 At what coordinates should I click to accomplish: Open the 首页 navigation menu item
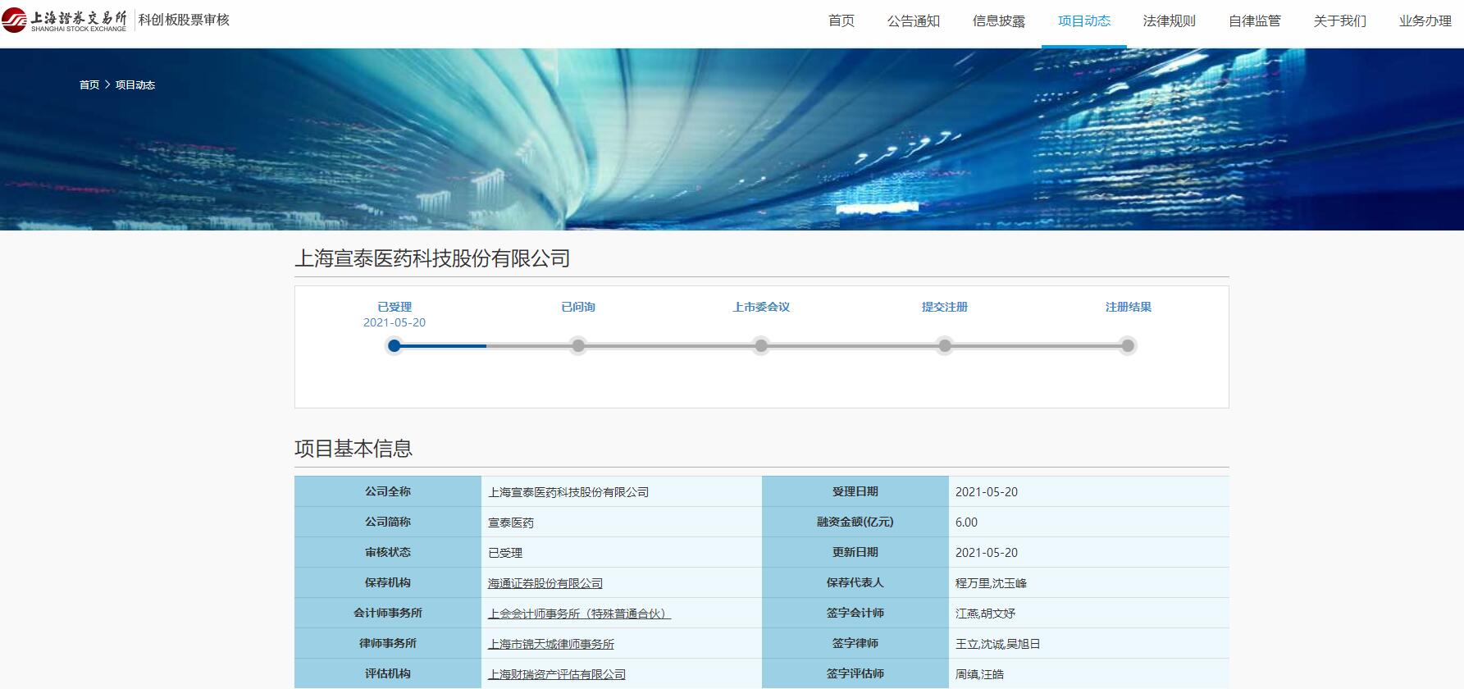coord(841,21)
